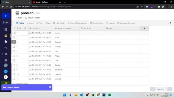Select the Table view tab
The height and width of the screenshot is (98, 174).
coord(20,23)
